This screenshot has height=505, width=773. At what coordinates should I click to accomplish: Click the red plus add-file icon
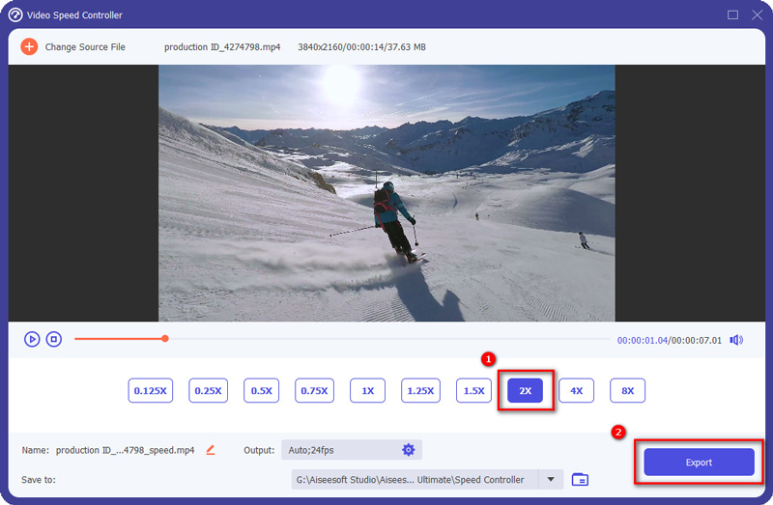click(x=29, y=46)
